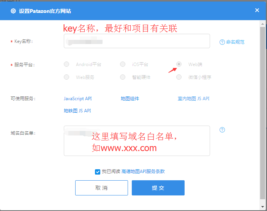The width and height of the screenshot is (267, 211).
Task: Open the 地图组件 link
Action: [x=130, y=99]
